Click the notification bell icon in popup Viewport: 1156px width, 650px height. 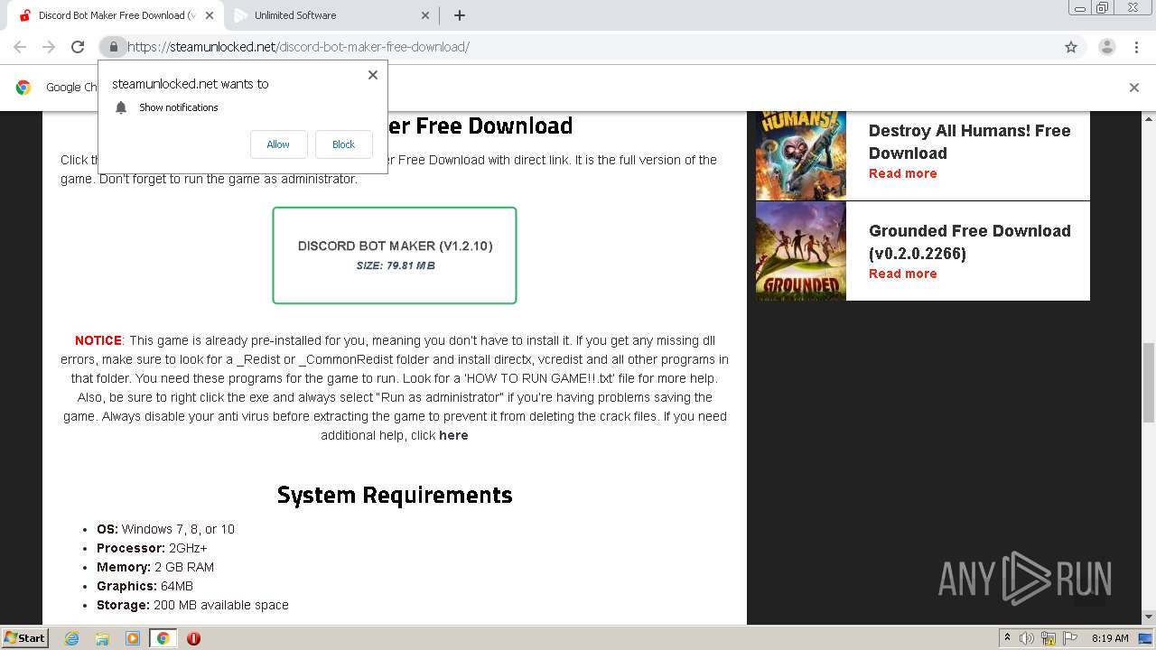121,107
